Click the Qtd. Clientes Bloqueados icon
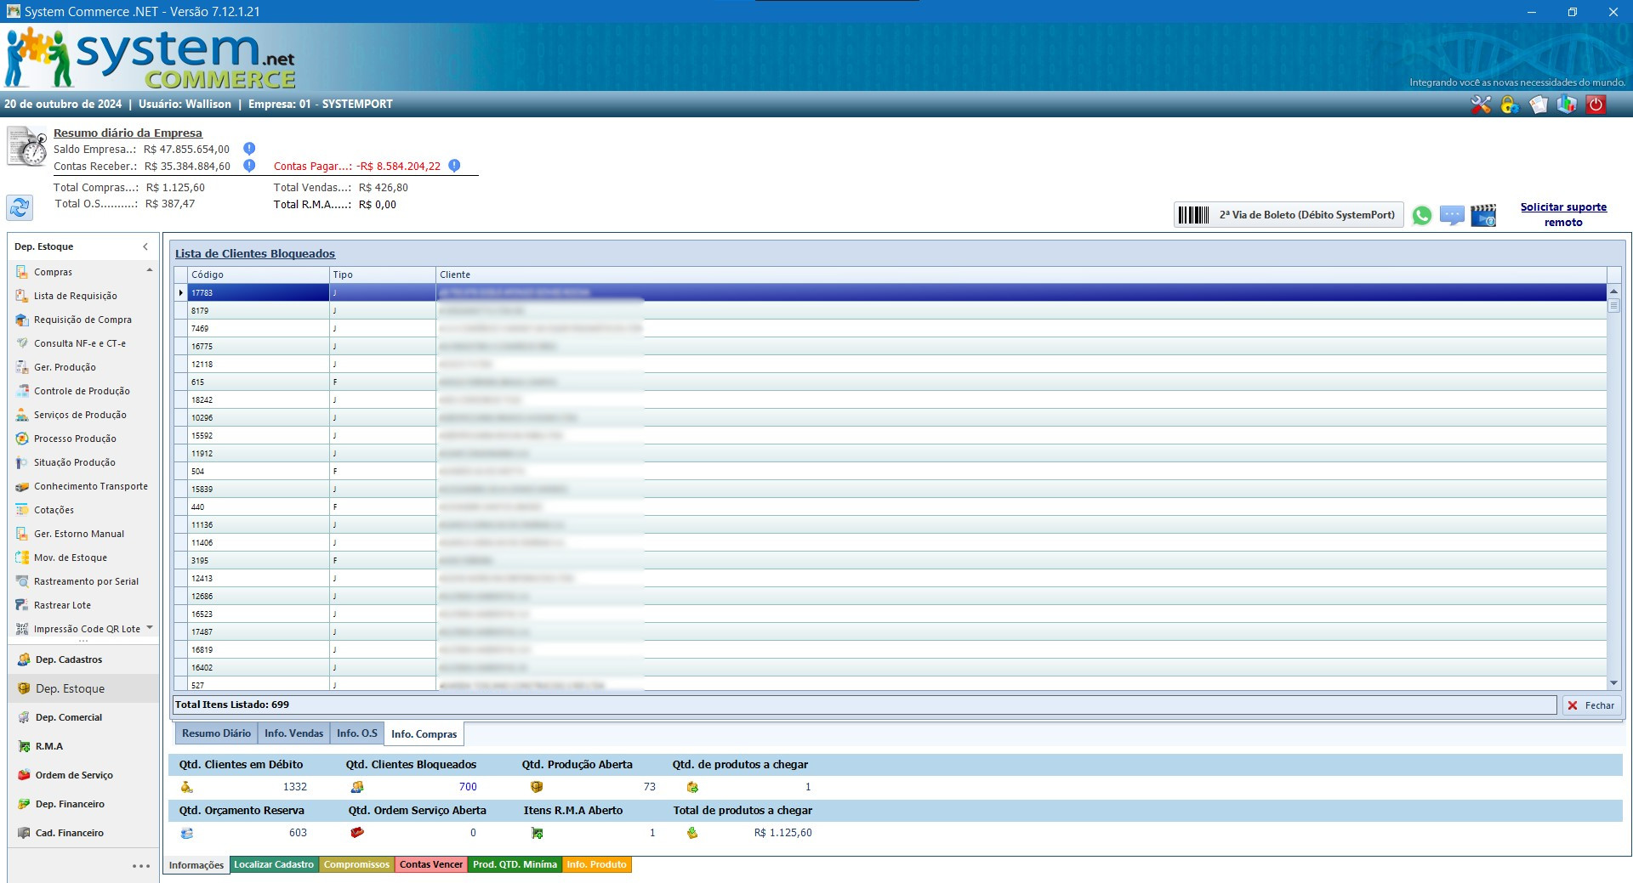Screen dimensions: 1633x883 pyautogui.click(x=357, y=787)
